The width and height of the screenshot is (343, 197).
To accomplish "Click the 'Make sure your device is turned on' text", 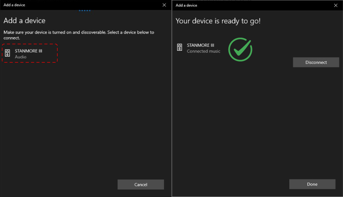I will click(x=79, y=35).
